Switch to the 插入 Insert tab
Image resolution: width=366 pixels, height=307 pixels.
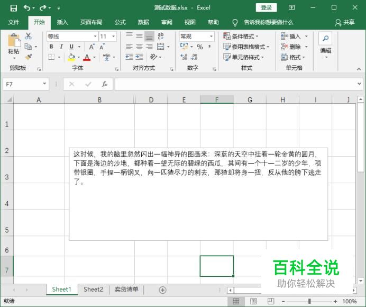tap(62, 22)
